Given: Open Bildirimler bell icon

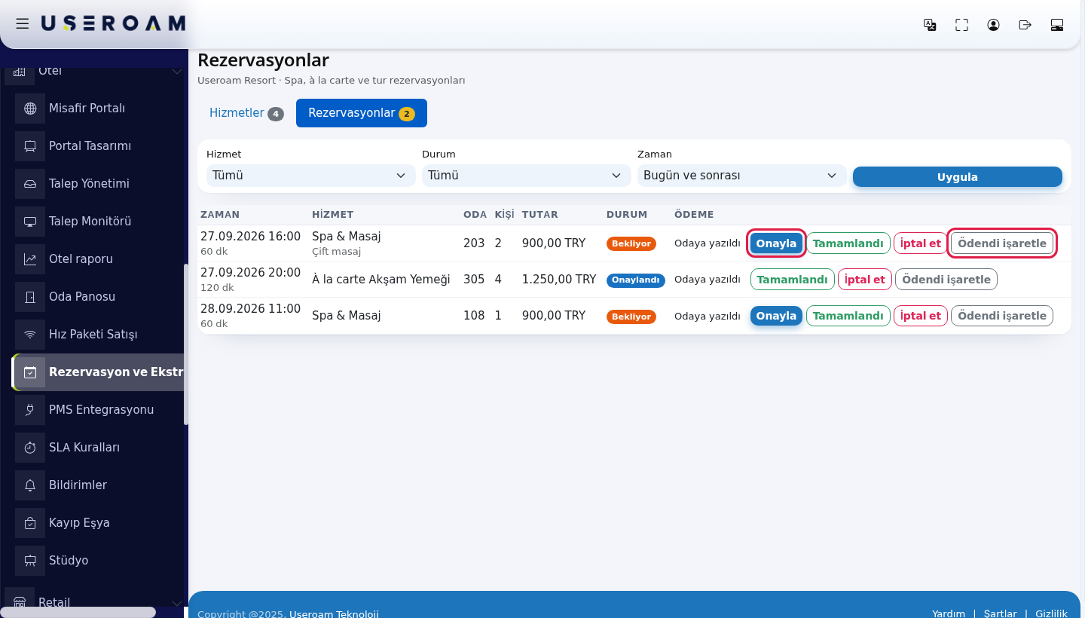Looking at the screenshot, I should [30, 485].
